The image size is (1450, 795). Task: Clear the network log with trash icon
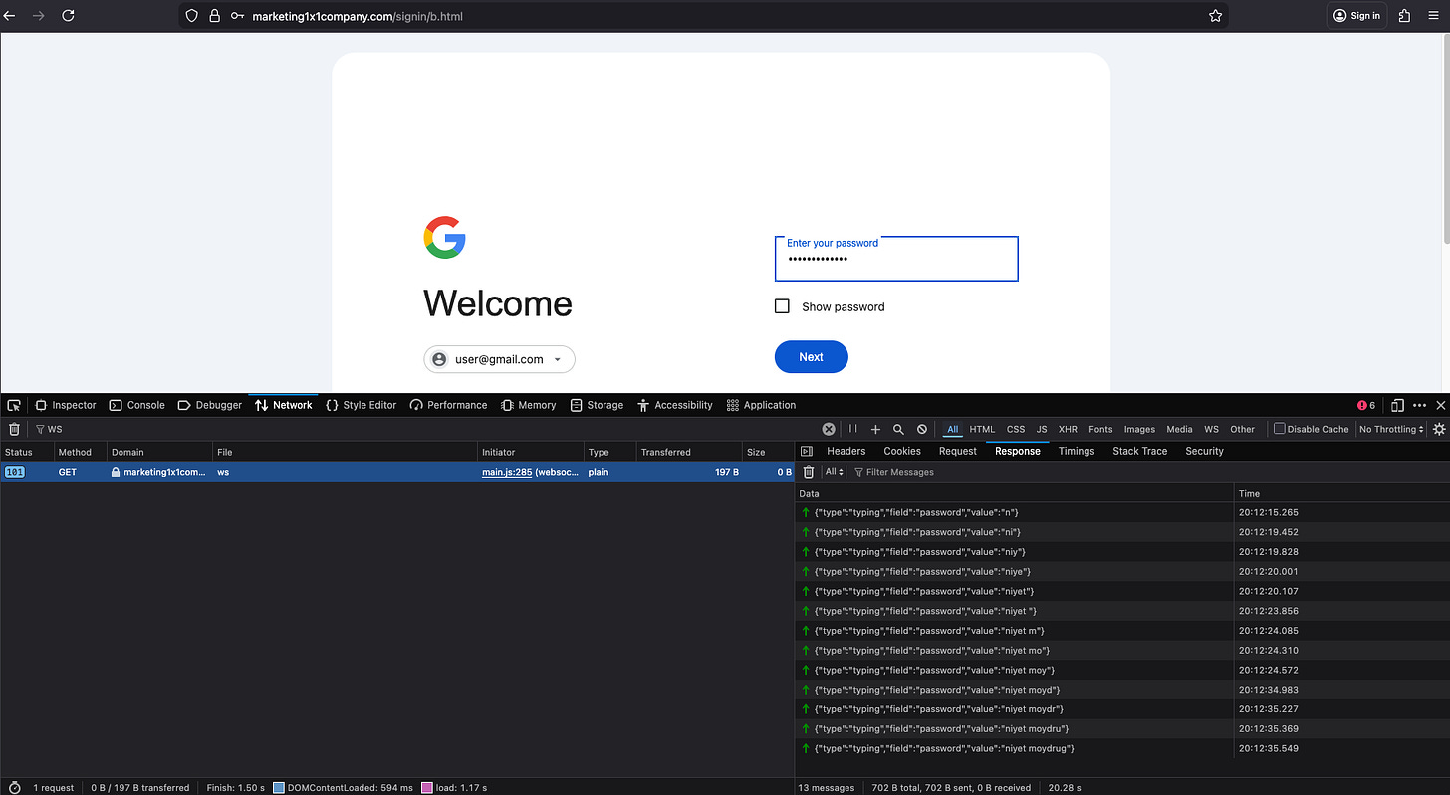tap(14, 429)
